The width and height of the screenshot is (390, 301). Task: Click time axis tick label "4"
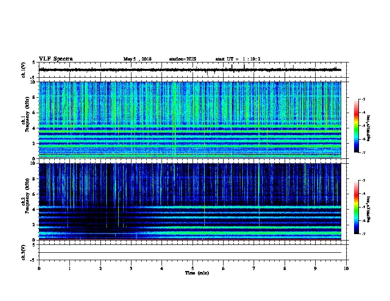162,269
